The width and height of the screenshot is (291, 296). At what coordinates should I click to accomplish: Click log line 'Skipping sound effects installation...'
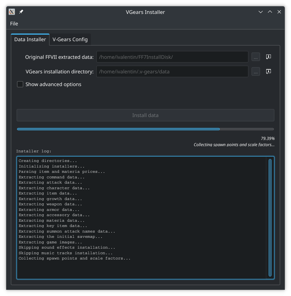(x=67, y=247)
